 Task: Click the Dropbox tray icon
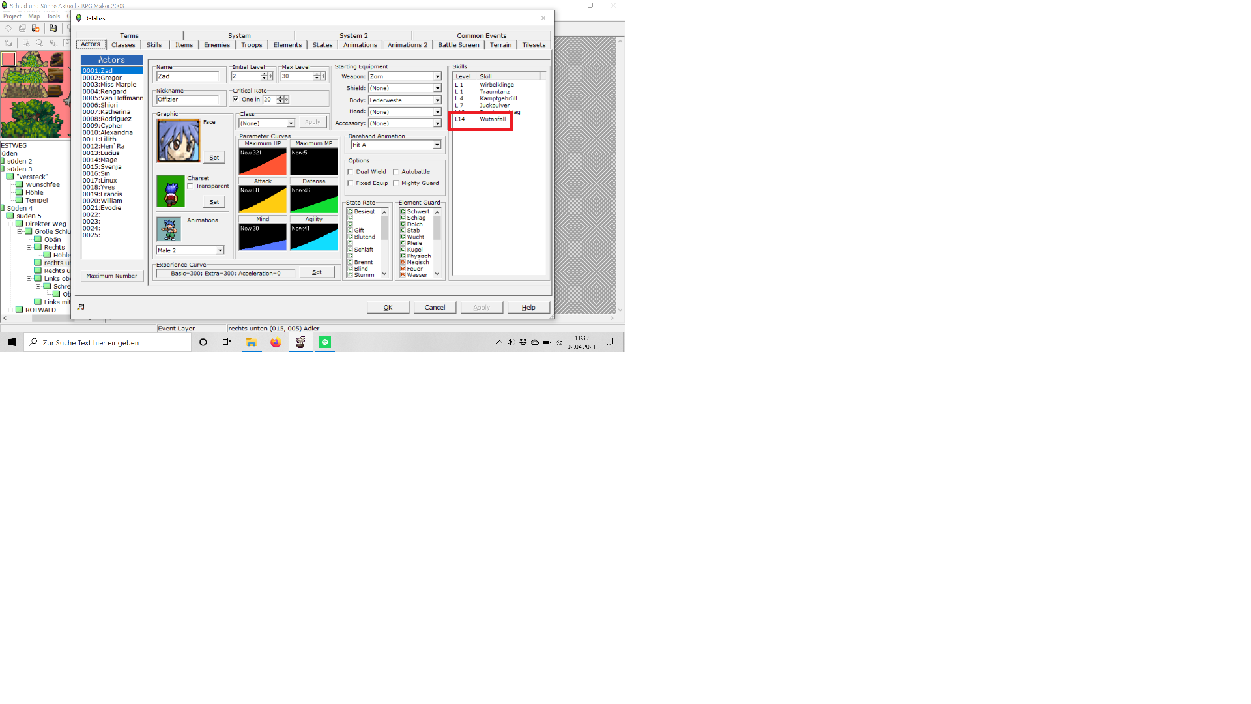[523, 342]
